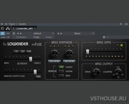Go to next preset arrow near default
Screen dimensions: 129x104
[x=21, y=33]
